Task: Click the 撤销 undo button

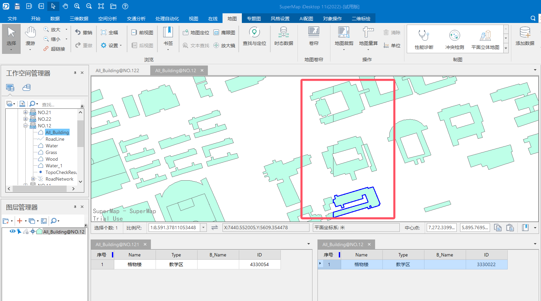Action: pyautogui.click(x=84, y=33)
